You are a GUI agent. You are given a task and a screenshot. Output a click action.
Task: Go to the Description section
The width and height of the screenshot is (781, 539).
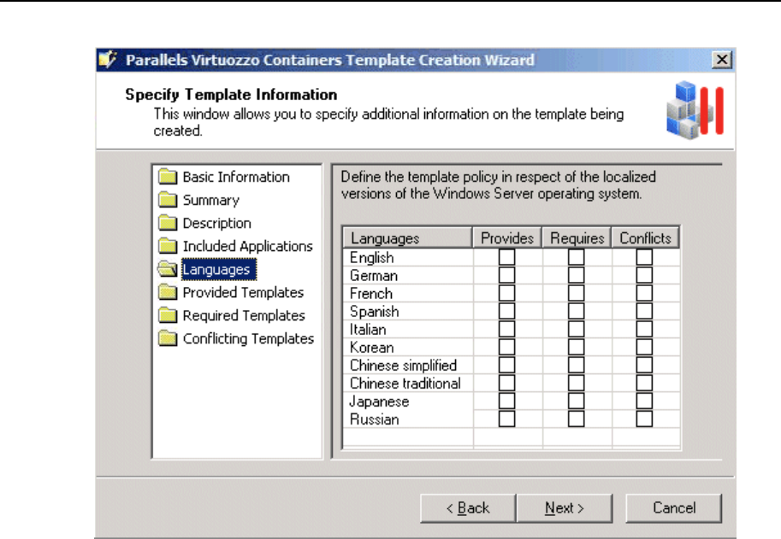(x=216, y=223)
